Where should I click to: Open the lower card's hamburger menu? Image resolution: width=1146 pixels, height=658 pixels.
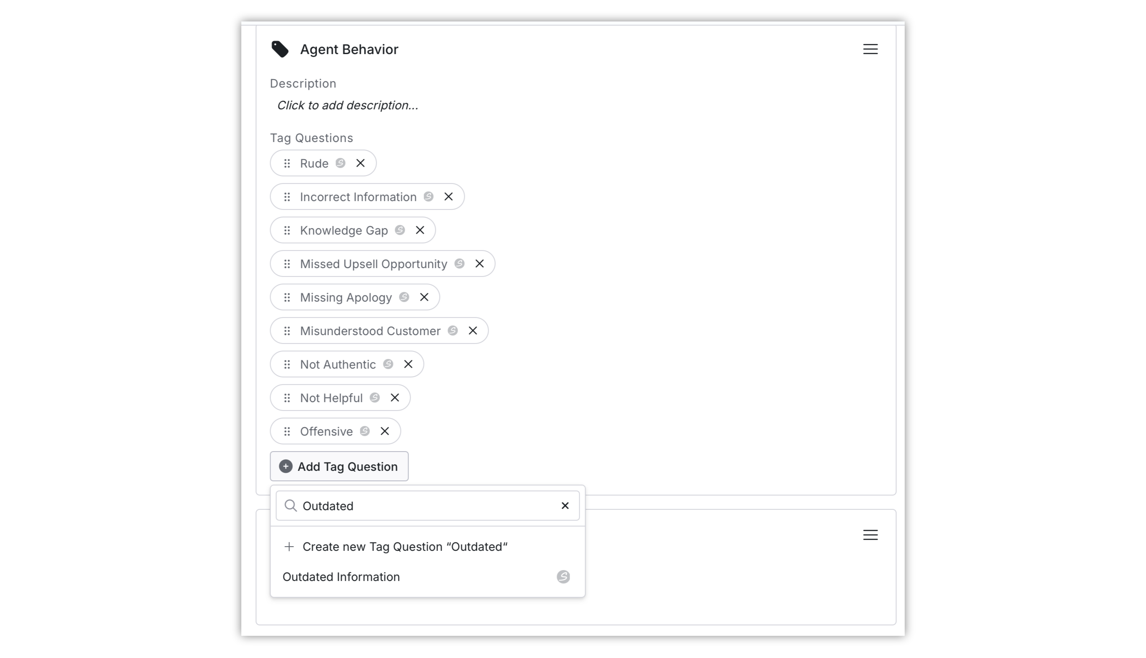click(x=870, y=535)
